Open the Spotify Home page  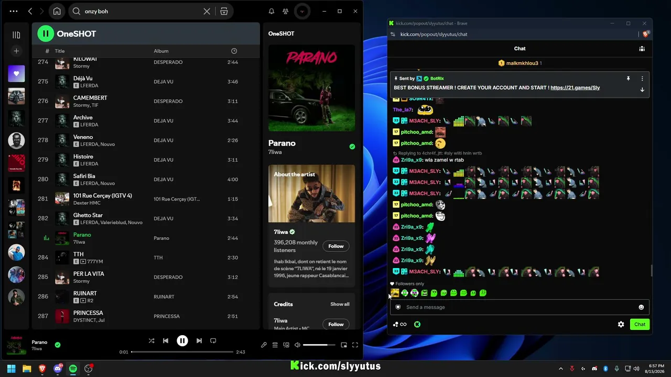pos(57,11)
